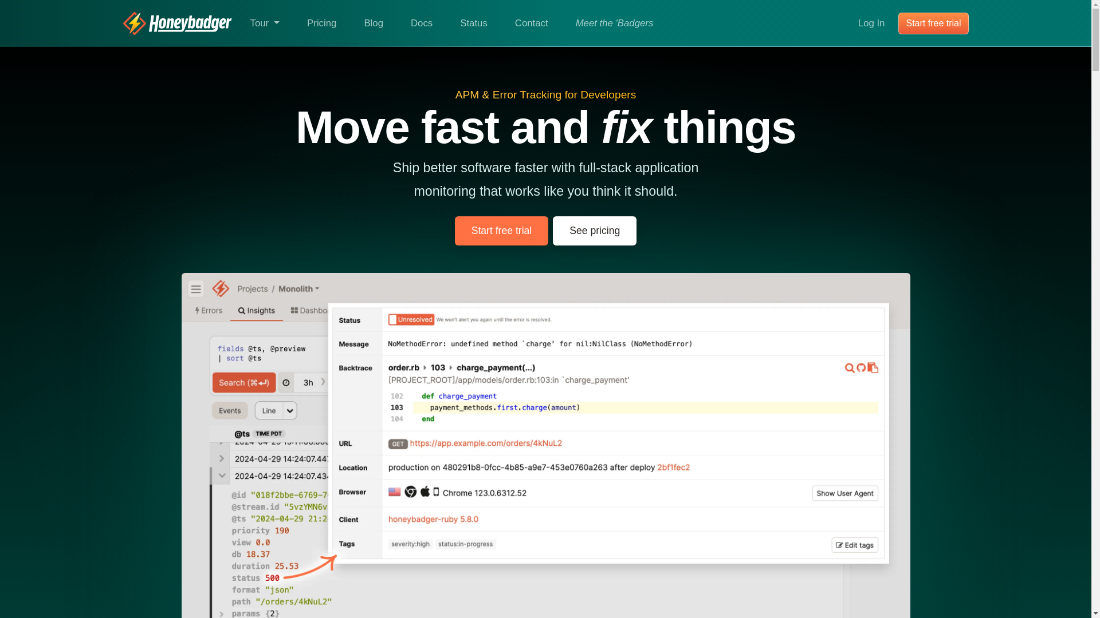This screenshot has height=618, width=1100.
Task: Click the US flag icon
Action: coord(395,492)
